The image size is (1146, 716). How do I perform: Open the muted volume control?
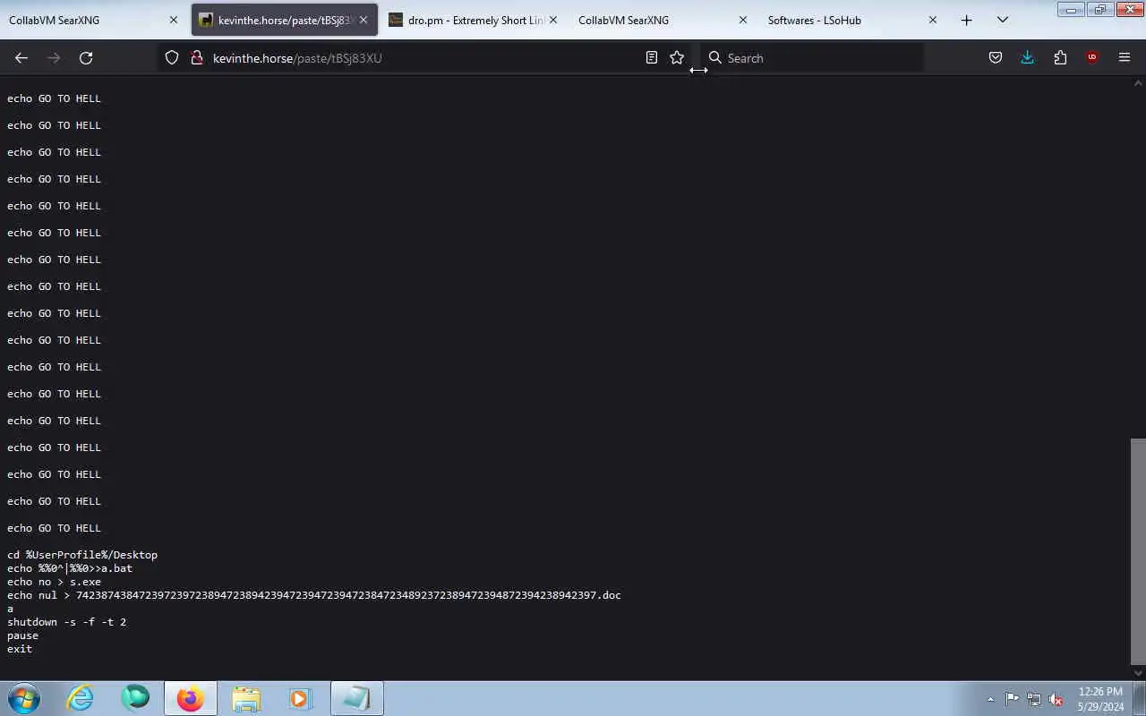click(1056, 699)
